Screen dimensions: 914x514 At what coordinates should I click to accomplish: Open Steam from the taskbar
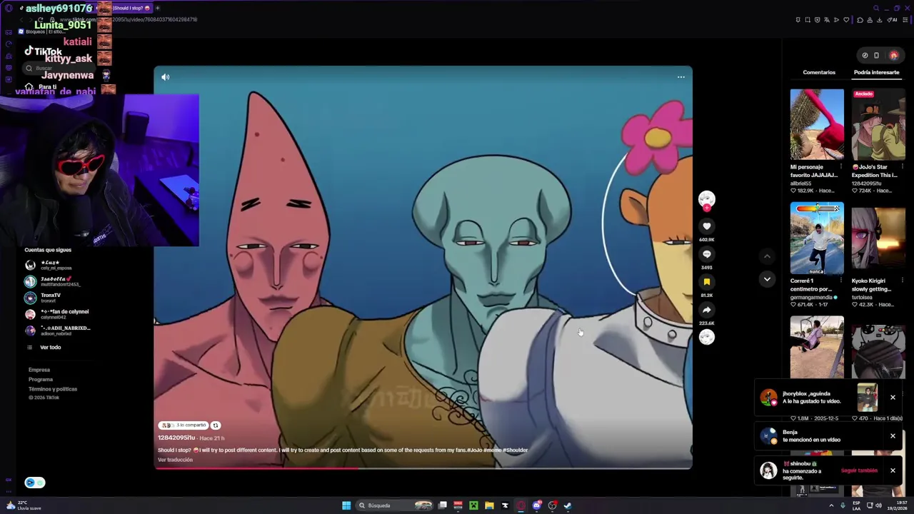[568, 505]
